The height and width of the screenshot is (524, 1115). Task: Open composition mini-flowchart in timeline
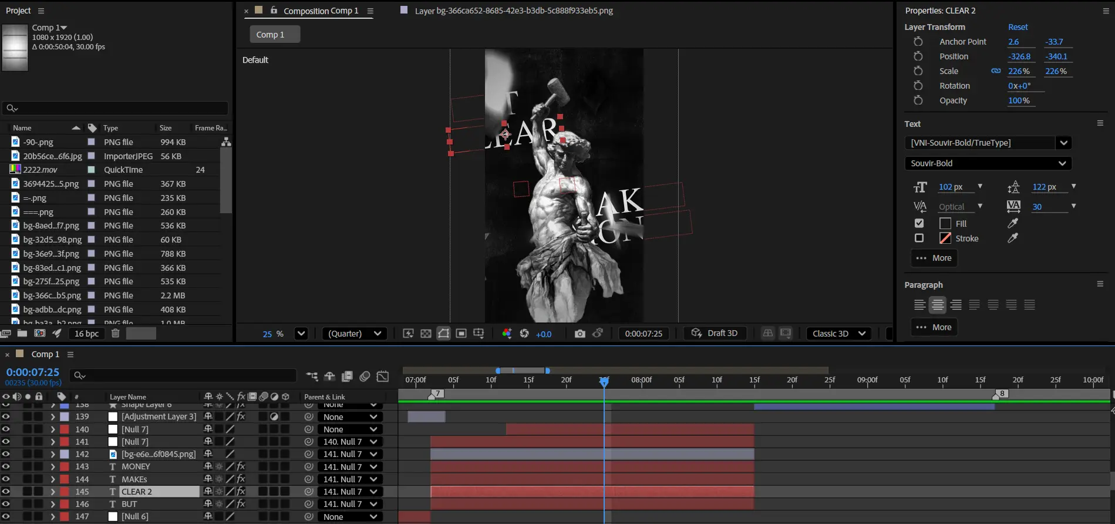point(312,376)
